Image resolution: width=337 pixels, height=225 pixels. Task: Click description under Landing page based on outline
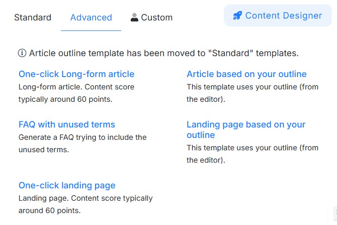(x=252, y=154)
